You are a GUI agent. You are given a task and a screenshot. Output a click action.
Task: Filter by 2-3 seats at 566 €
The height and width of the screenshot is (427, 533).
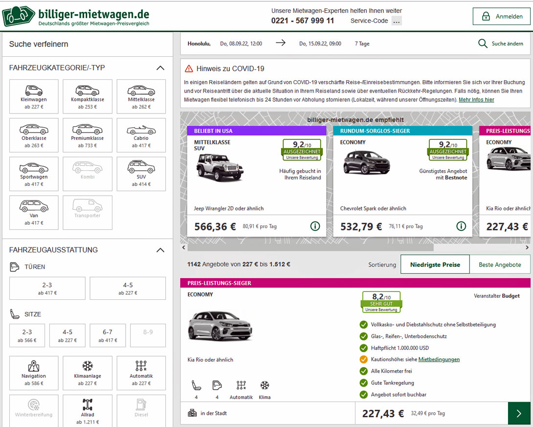pyautogui.click(x=27, y=336)
